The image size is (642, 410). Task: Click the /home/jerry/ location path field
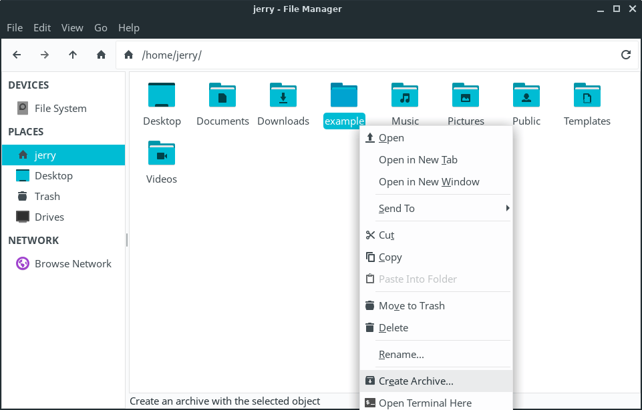374,55
